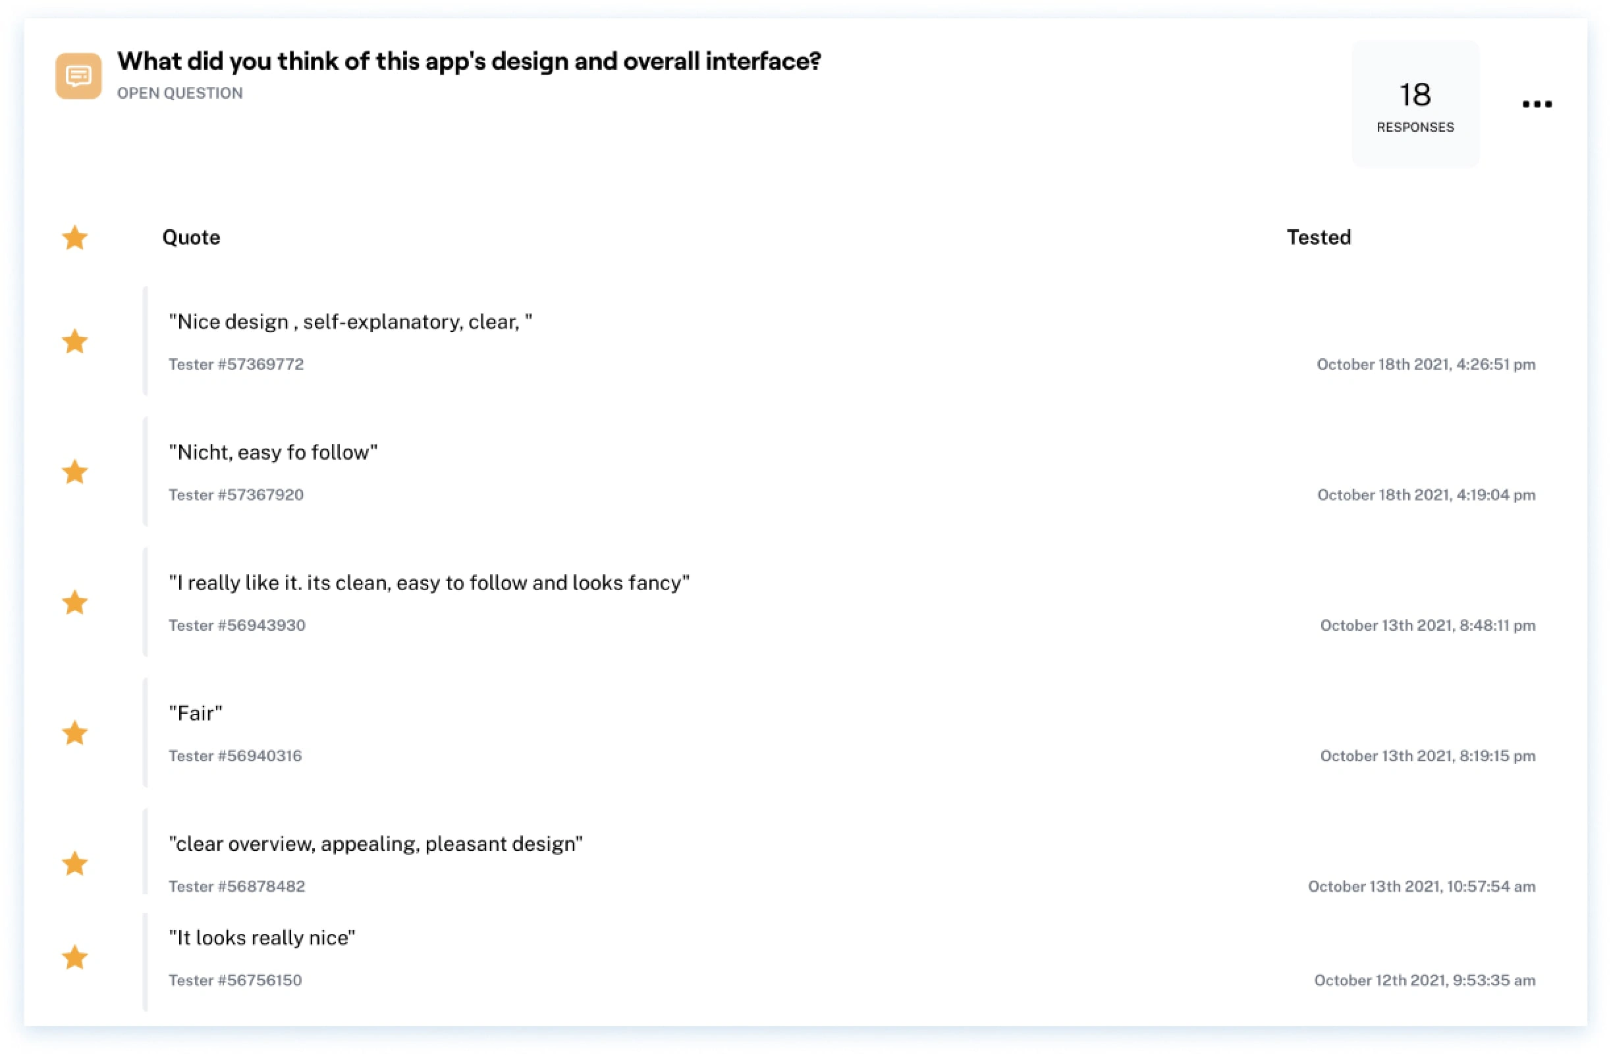Select the "Fair" quote text
The height and width of the screenshot is (1055, 1611).
point(196,713)
